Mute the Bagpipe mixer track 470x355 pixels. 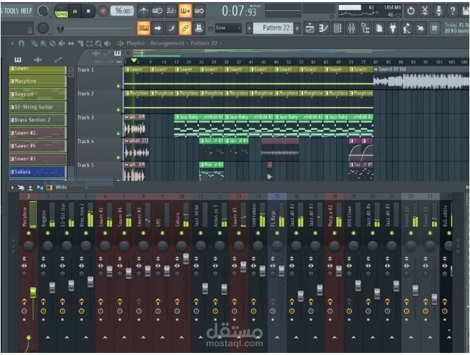[48, 233]
